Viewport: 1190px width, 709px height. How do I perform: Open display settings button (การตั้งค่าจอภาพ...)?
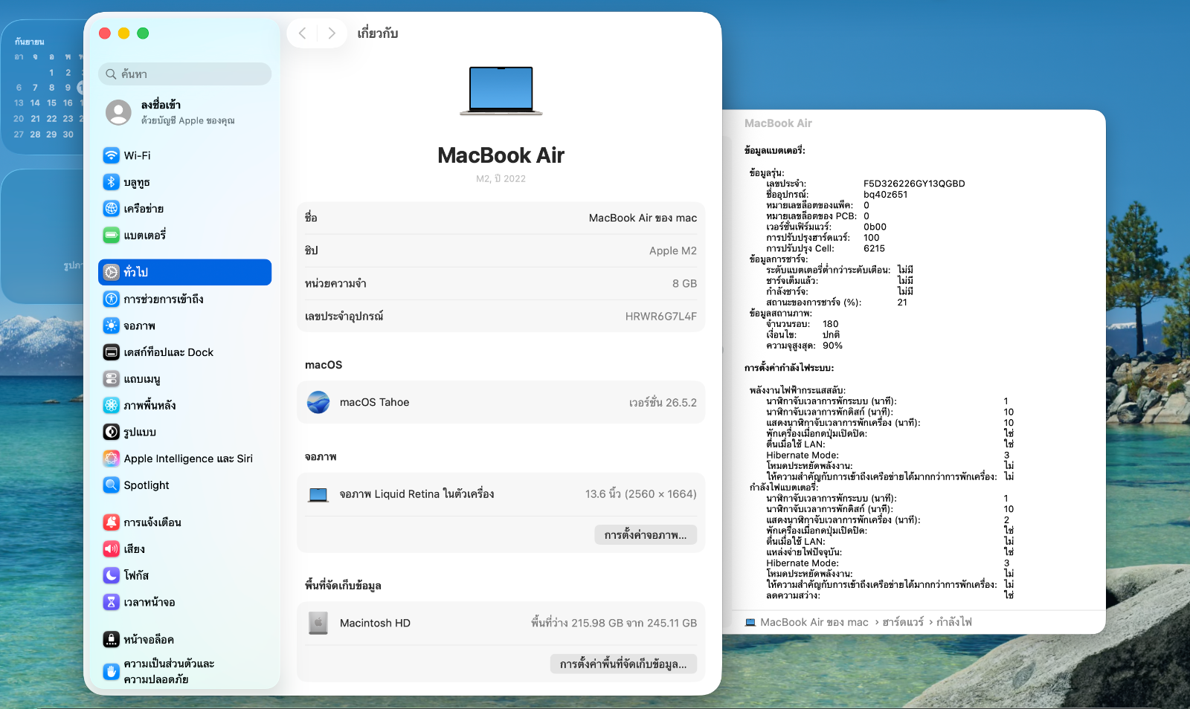646,535
